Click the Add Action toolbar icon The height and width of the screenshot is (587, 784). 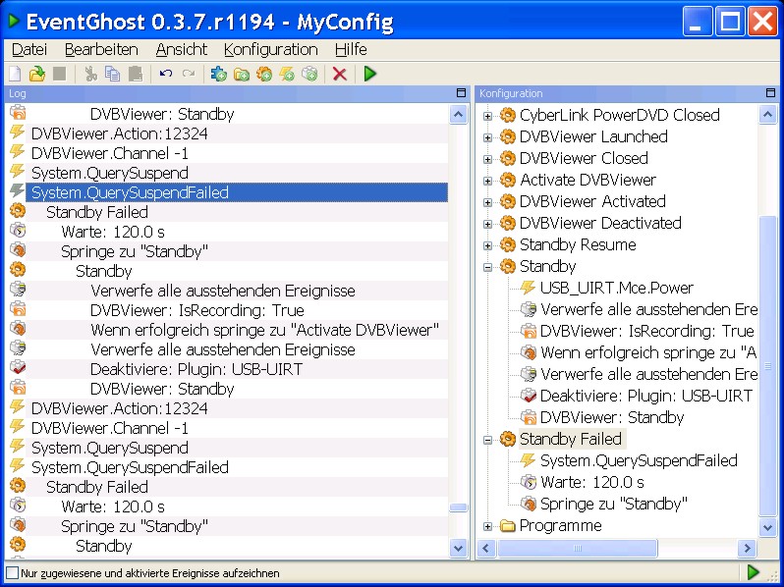[310, 74]
